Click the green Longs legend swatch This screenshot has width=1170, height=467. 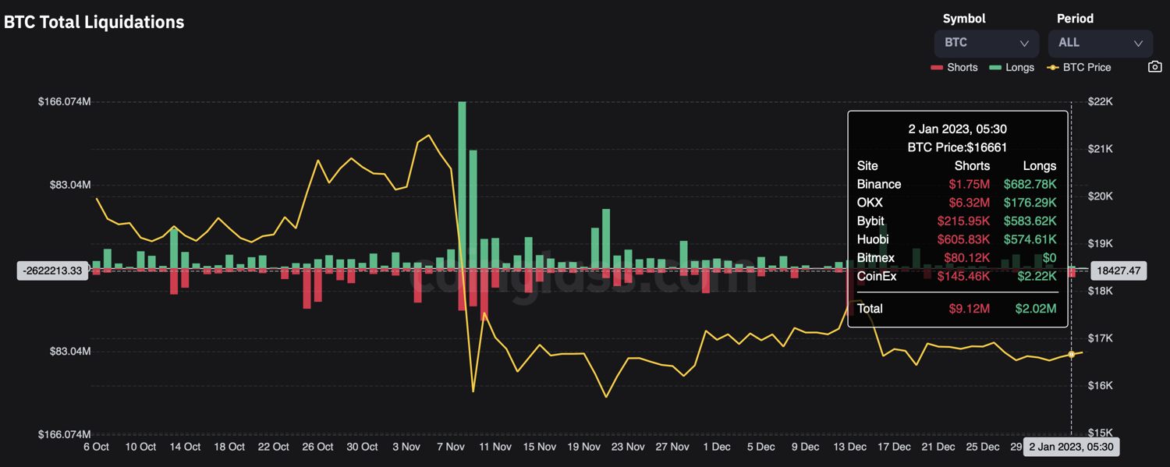tap(995, 68)
